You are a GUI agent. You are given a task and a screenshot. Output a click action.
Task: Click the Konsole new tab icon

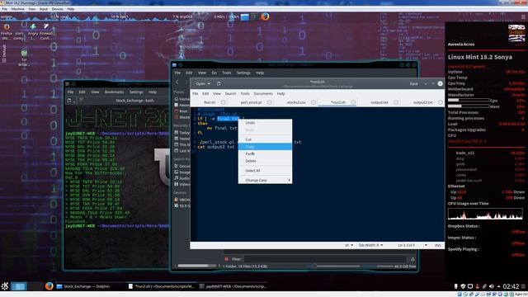click(70, 101)
